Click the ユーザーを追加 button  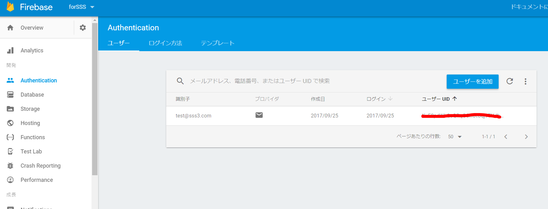point(473,81)
